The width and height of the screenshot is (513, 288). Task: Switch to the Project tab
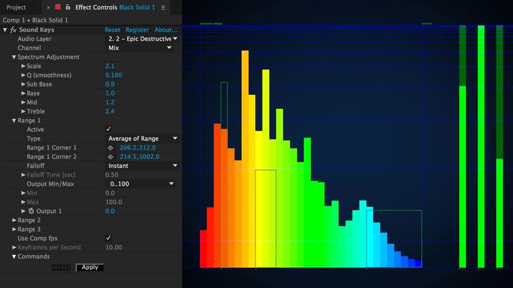coord(16,7)
